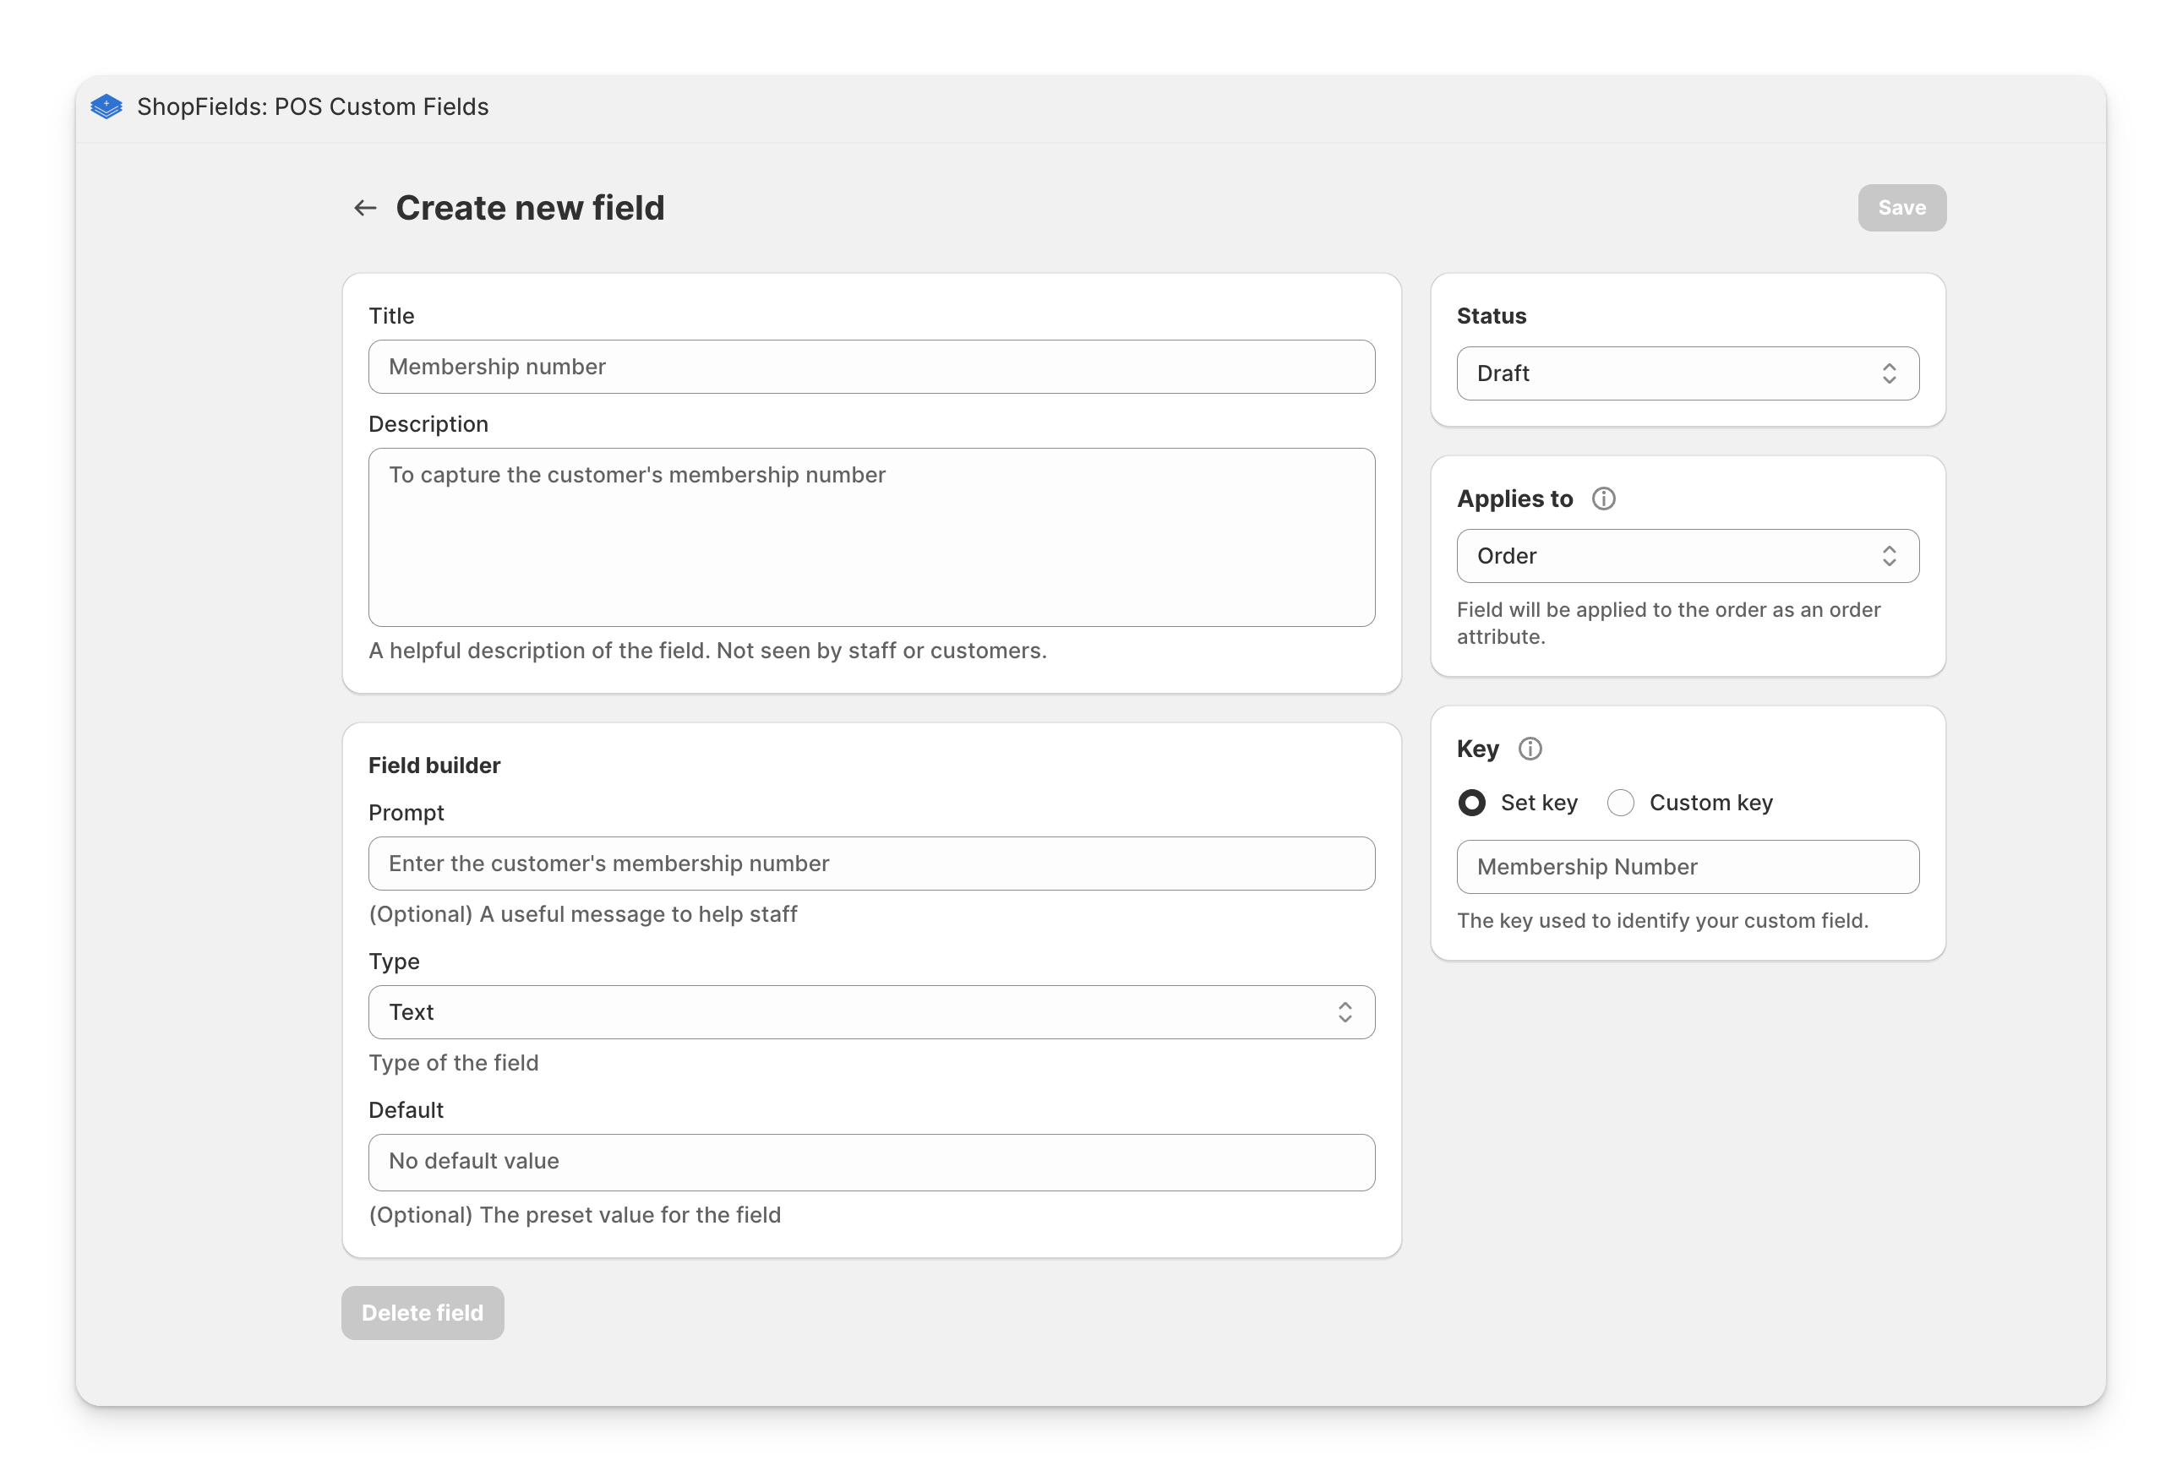Select the Set key radio button
The width and height of the screenshot is (2182, 1482).
[x=1472, y=803]
